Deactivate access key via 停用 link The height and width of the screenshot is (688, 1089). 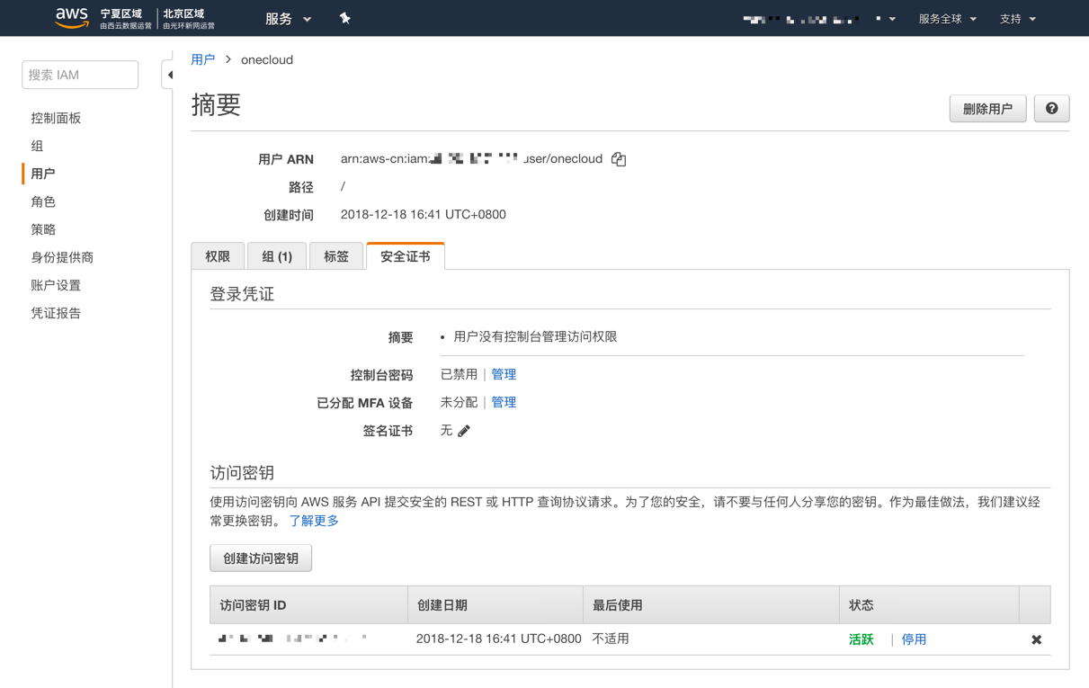click(914, 639)
